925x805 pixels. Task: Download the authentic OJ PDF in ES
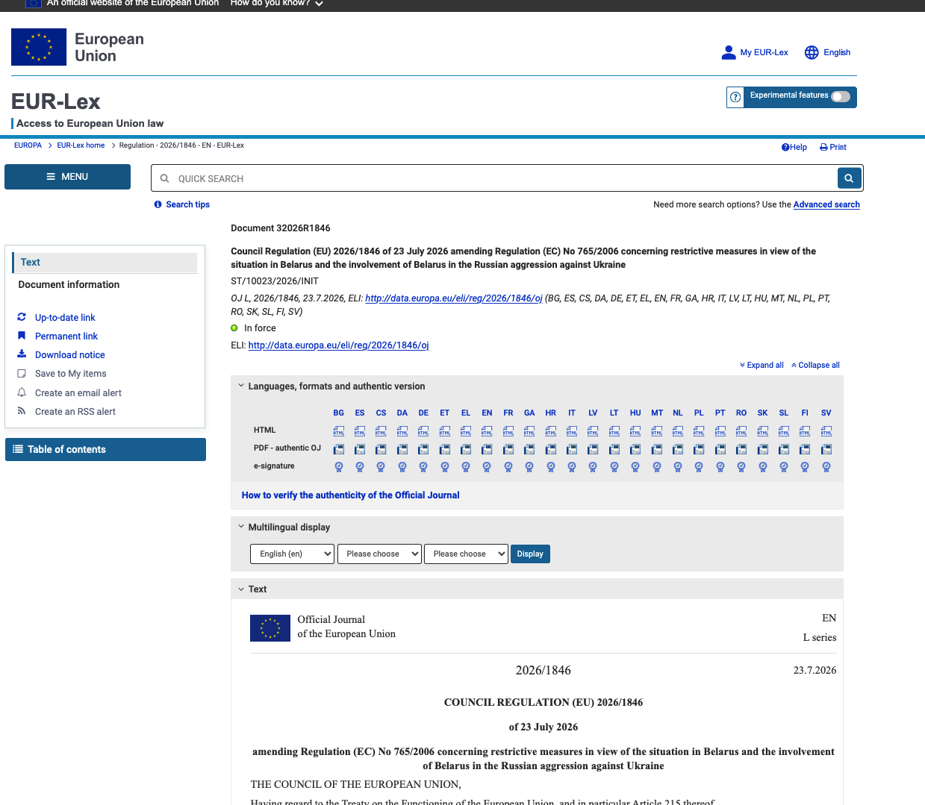click(x=360, y=449)
